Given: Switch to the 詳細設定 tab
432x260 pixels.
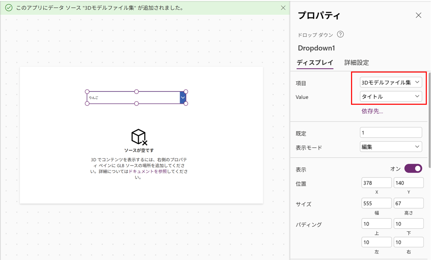Looking at the screenshot, I should [356, 63].
